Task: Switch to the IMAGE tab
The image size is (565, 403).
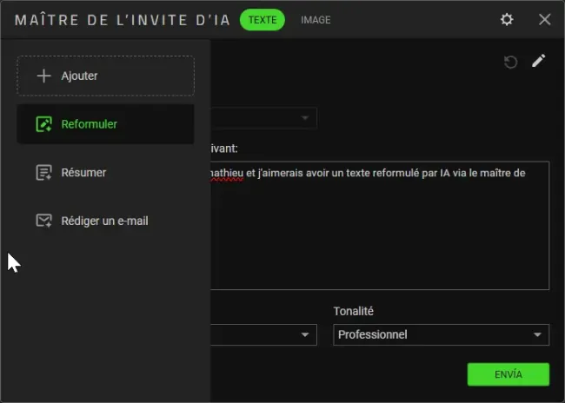Action: click(x=316, y=20)
